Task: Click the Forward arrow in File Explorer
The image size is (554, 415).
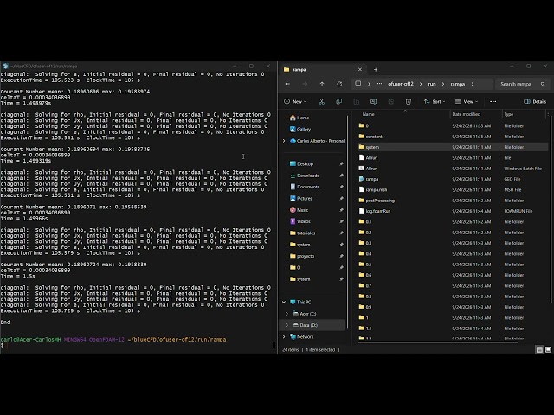Action: 305,84
